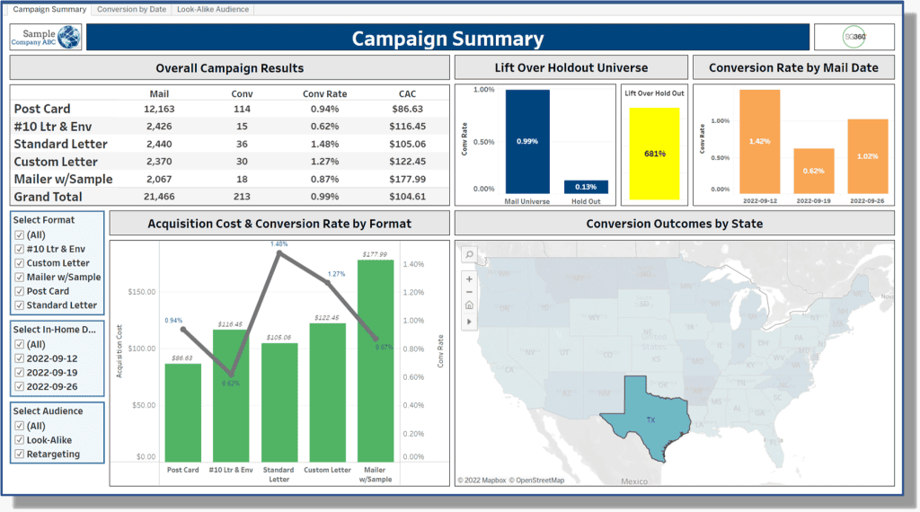
Task: Zoom in on the map with plus
Action: coord(469,279)
